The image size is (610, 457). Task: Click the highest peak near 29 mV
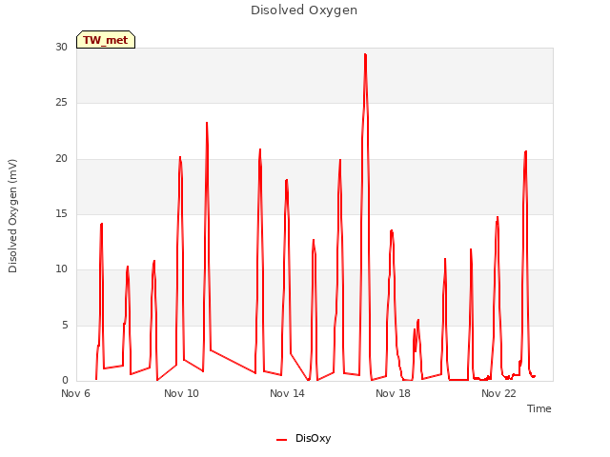click(x=365, y=55)
